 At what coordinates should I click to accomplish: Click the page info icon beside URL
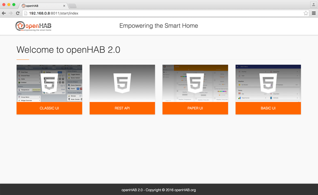click(x=26, y=13)
